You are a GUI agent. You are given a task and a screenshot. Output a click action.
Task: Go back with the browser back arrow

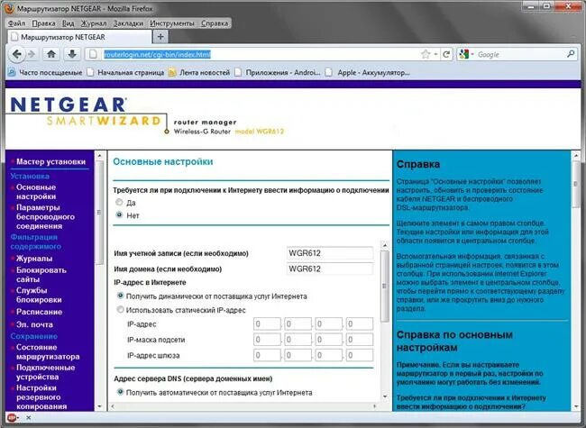coord(16,55)
